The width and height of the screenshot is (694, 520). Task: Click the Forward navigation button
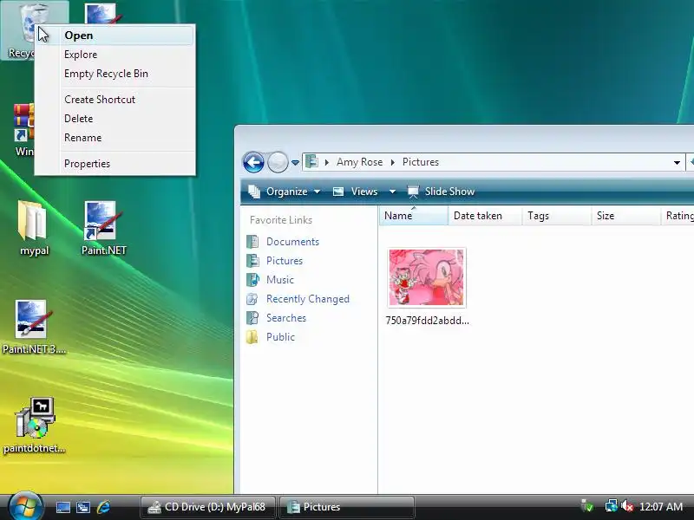[x=278, y=162]
